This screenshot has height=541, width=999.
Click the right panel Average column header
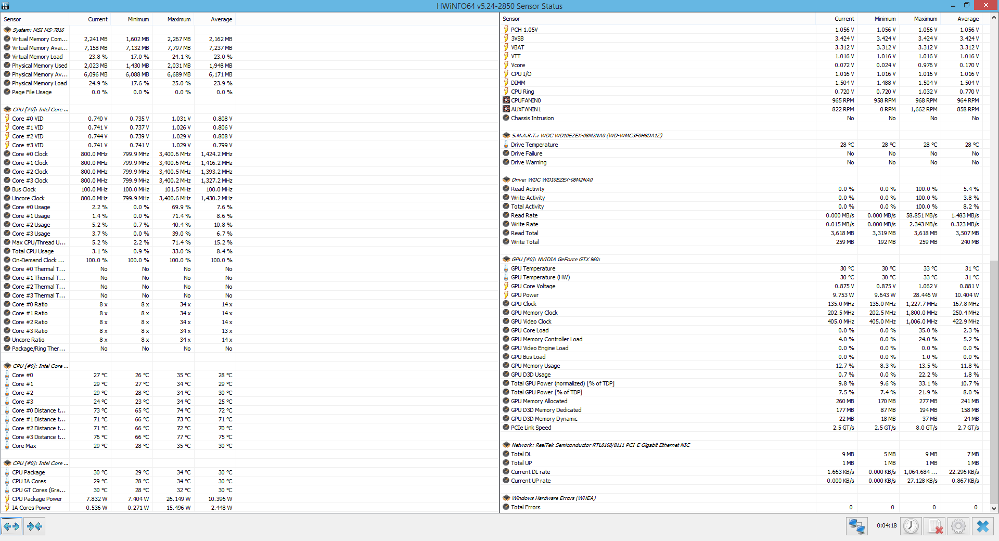962,19
